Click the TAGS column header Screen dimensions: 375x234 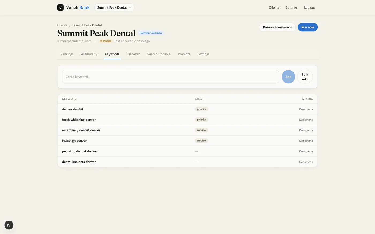click(x=198, y=99)
